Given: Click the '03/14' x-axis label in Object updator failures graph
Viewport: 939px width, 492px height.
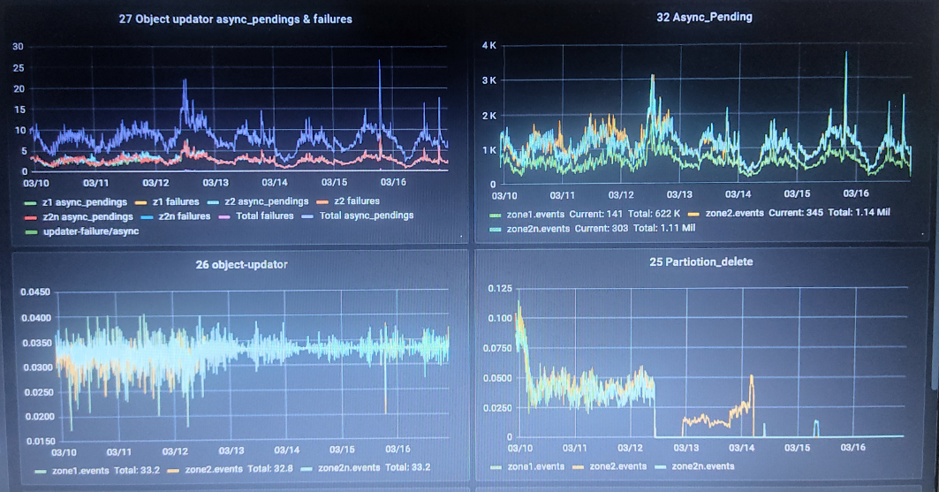Looking at the screenshot, I should (x=274, y=183).
